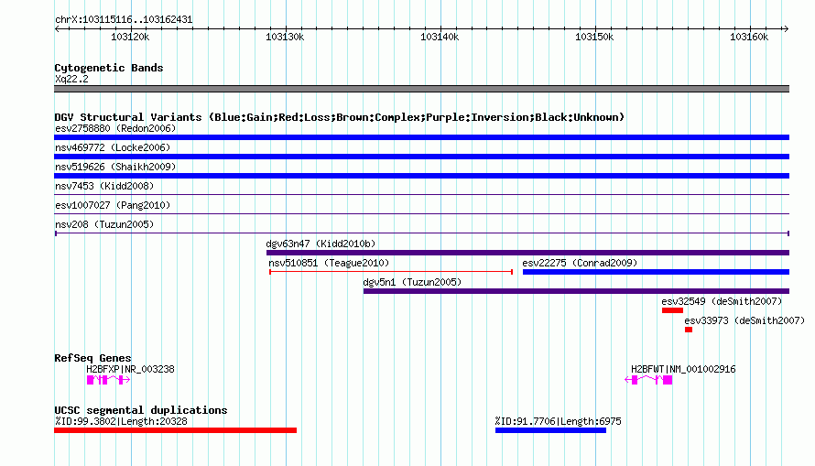
Task: Click the %ID:99.3802|Length:20328 label
Action: click(121, 421)
